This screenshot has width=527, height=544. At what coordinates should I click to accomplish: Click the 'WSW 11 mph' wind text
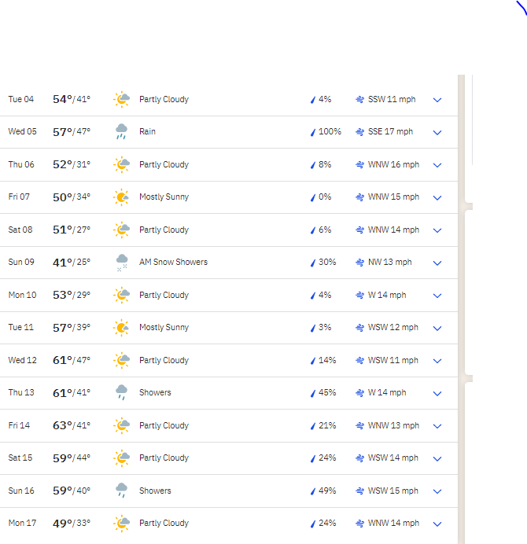393,360
